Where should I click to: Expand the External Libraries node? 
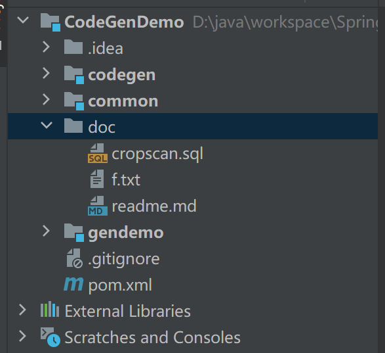pos(22,310)
